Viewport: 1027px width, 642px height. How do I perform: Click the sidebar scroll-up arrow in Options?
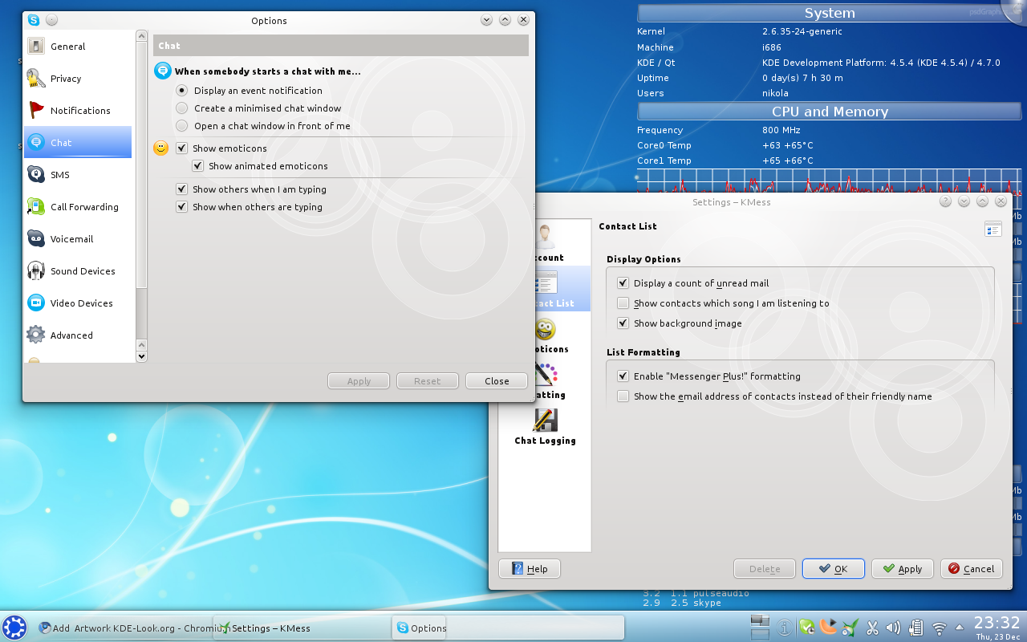[142, 36]
